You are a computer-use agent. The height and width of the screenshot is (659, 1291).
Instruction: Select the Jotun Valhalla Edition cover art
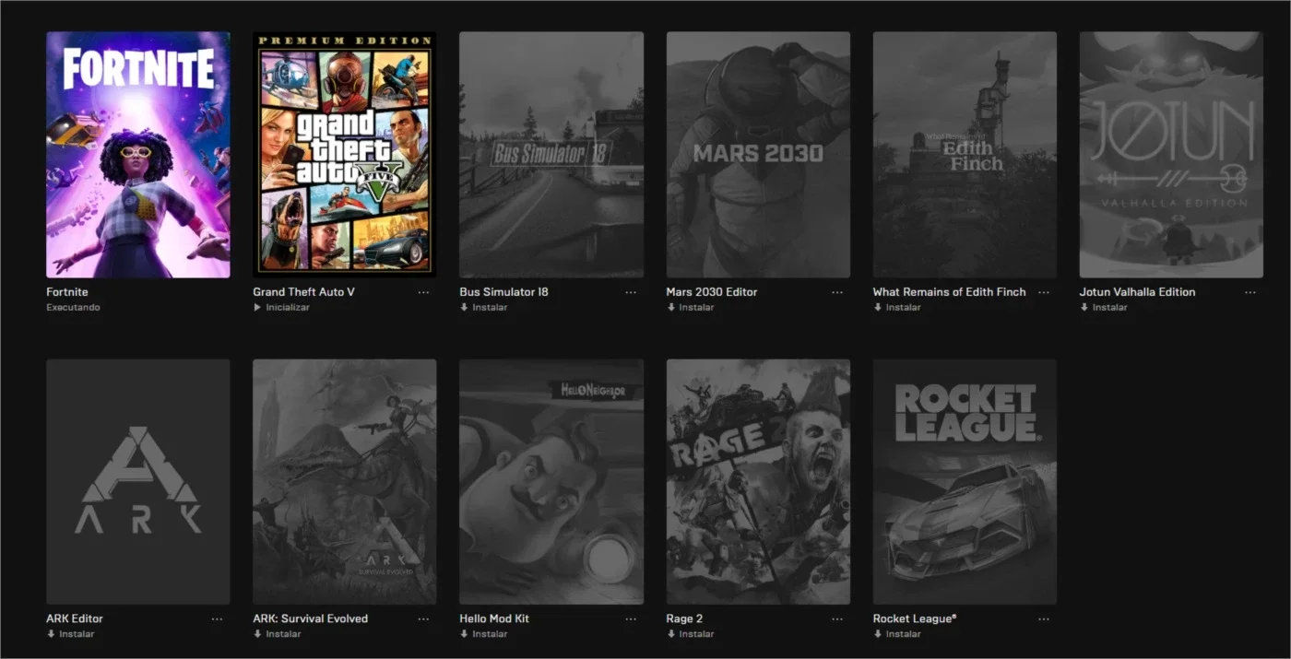(1171, 155)
